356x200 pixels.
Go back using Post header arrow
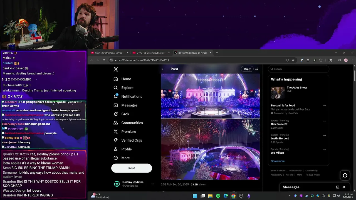[163, 69]
